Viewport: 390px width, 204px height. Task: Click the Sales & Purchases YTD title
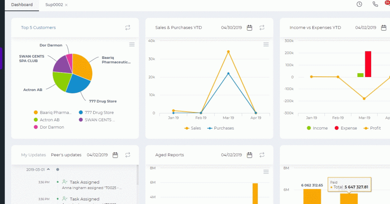coord(178,28)
